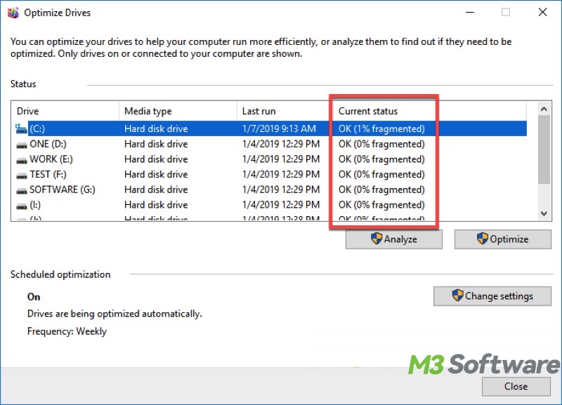Sort list by Drive column header
This screenshot has height=405, width=562.
65,111
